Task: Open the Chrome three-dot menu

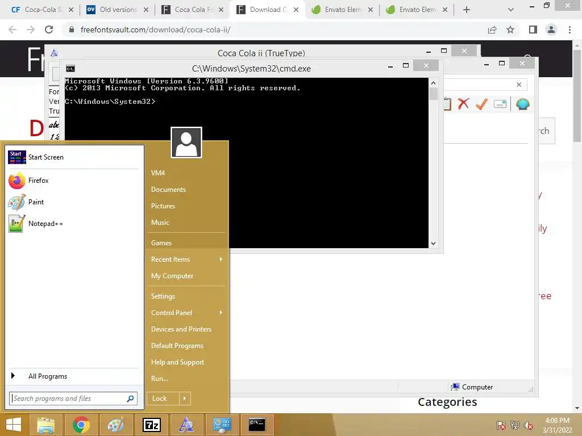Action: pos(569,30)
